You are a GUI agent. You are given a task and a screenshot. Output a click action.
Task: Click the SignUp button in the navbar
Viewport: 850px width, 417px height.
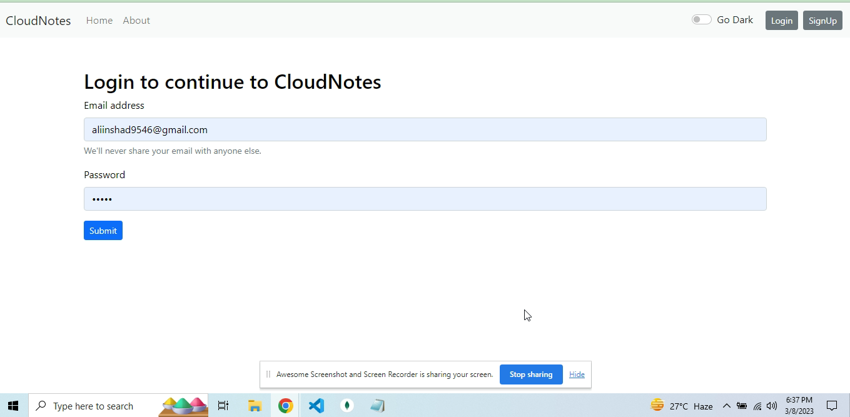(822, 21)
